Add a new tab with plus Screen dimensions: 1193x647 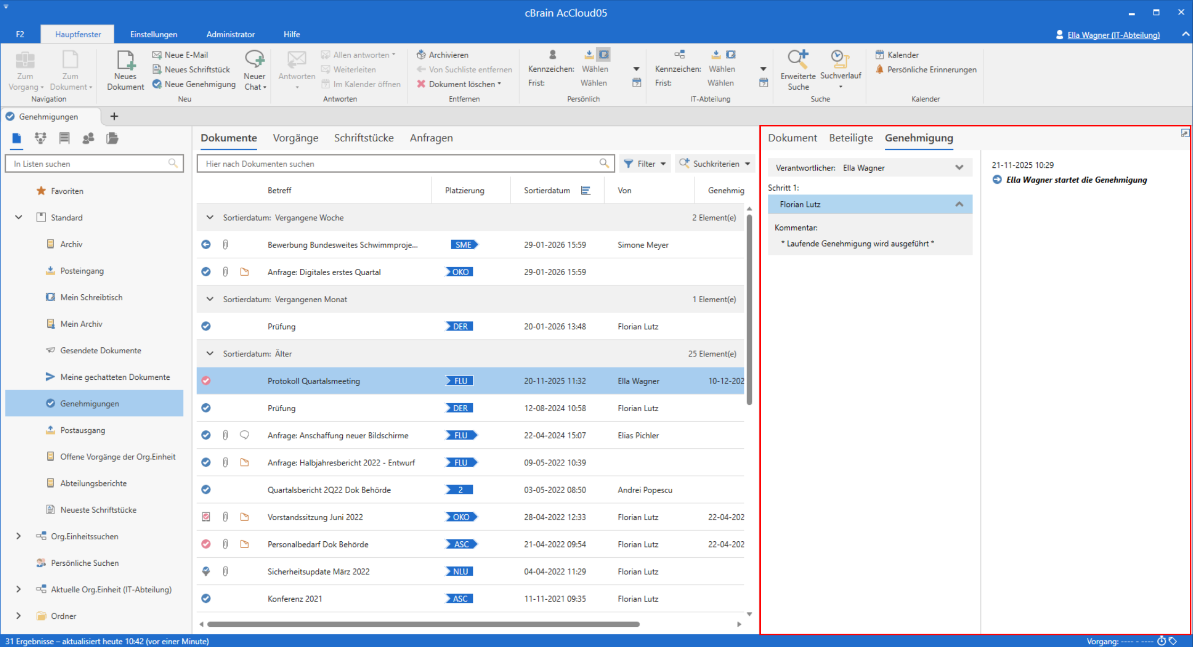pyautogui.click(x=114, y=116)
